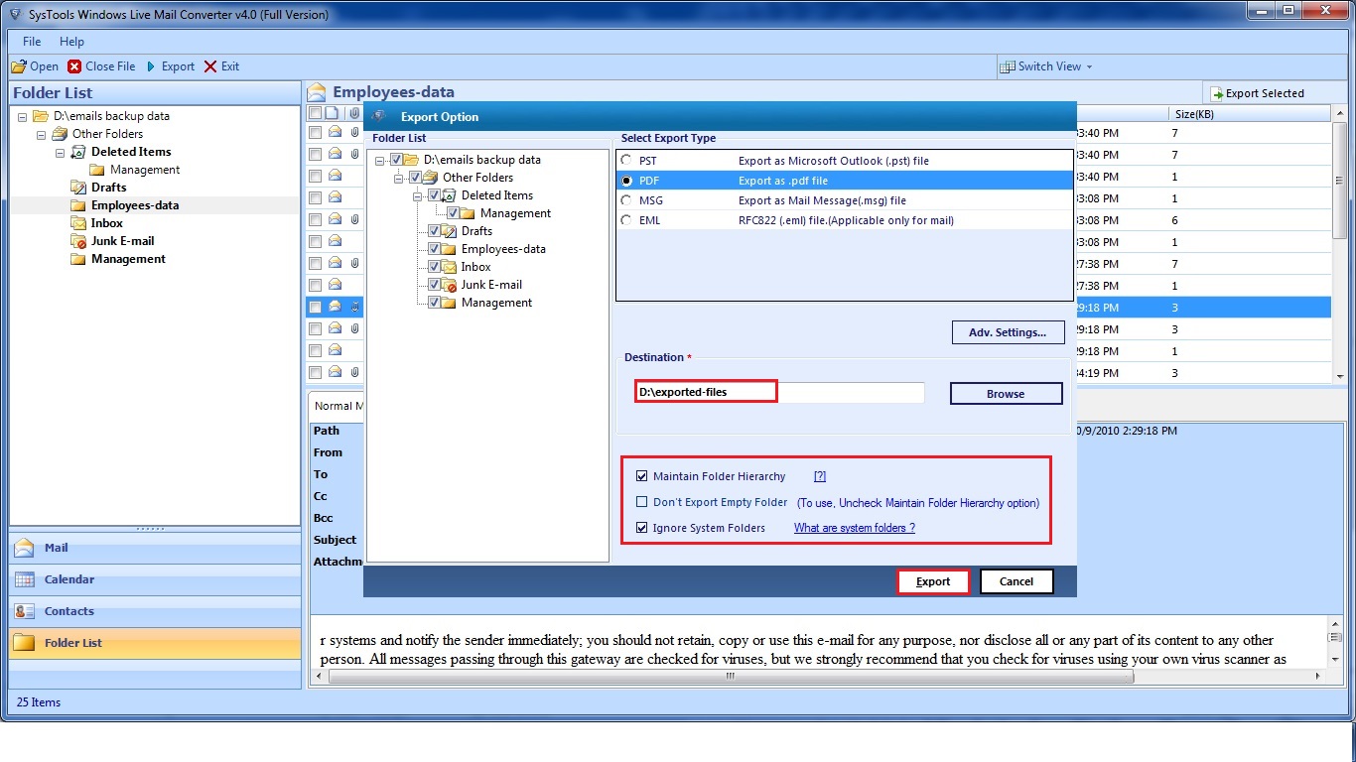This screenshot has width=1356, height=762.
Task: Click the Export button in dialog
Action: pyautogui.click(x=933, y=581)
